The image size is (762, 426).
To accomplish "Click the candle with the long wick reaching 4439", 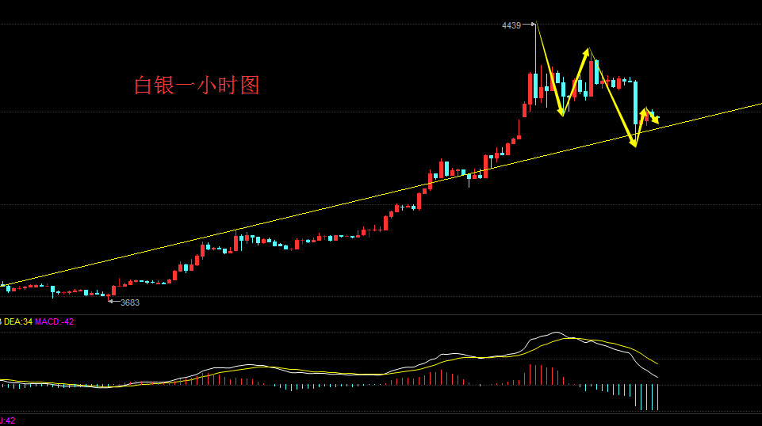I will point(535,63).
